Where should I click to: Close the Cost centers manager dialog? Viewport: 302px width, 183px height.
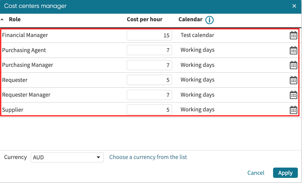294,6
